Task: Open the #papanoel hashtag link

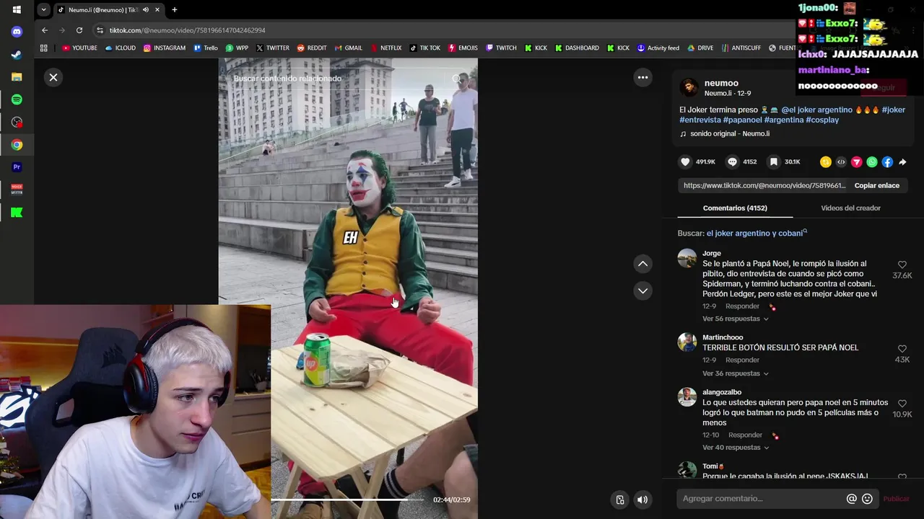Action: (x=742, y=120)
